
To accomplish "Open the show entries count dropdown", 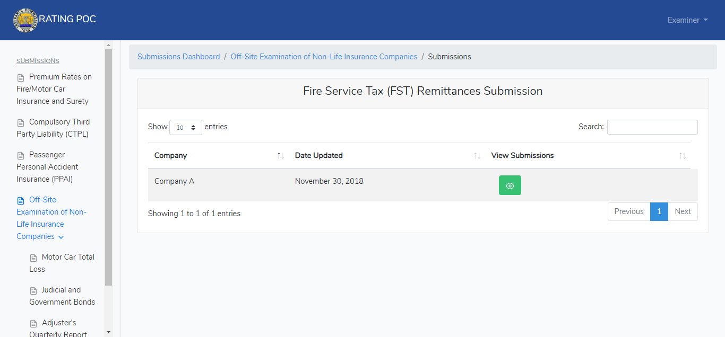I will coord(185,127).
